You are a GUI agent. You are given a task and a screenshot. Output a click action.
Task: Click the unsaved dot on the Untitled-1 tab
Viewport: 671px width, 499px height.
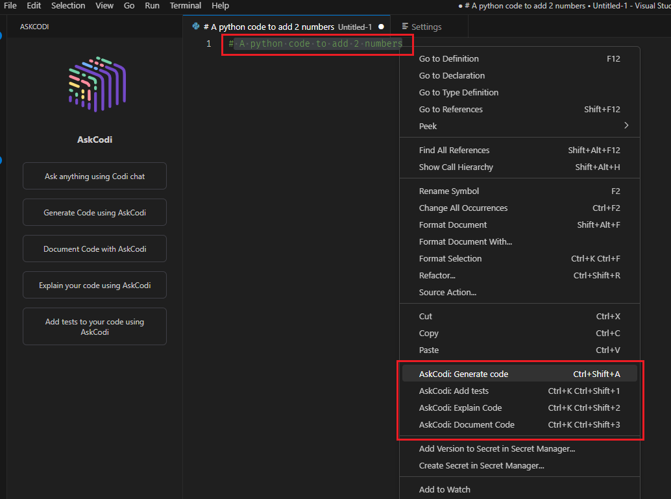(x=381, y=27)
